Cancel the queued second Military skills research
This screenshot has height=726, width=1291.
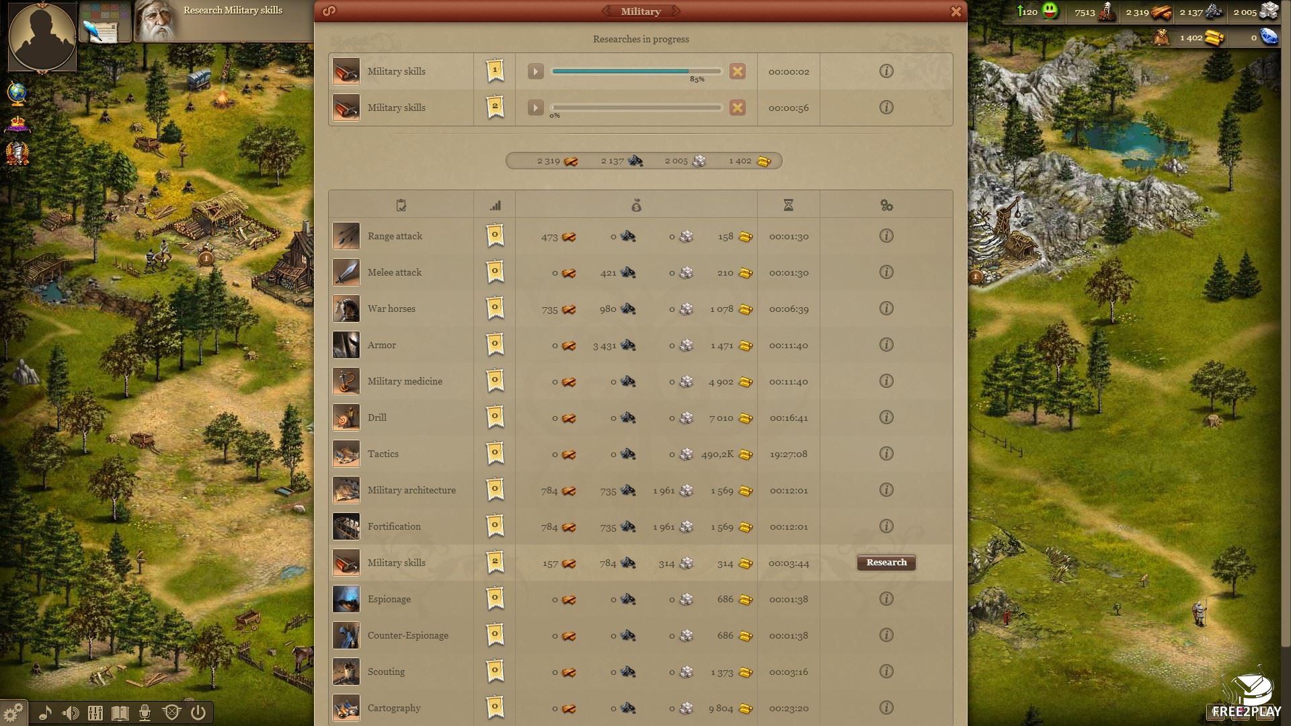click(x=738, y=108)
